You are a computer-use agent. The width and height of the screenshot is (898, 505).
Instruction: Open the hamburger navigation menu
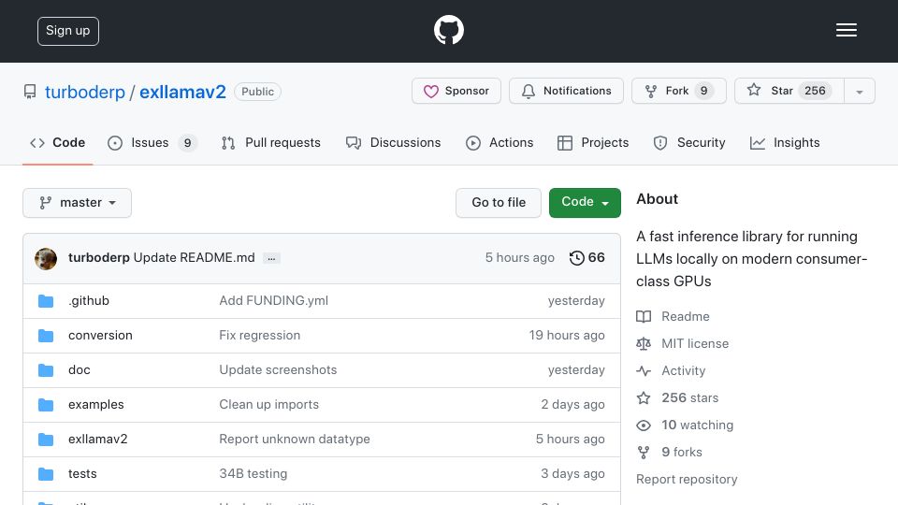[x=846, y=30]
